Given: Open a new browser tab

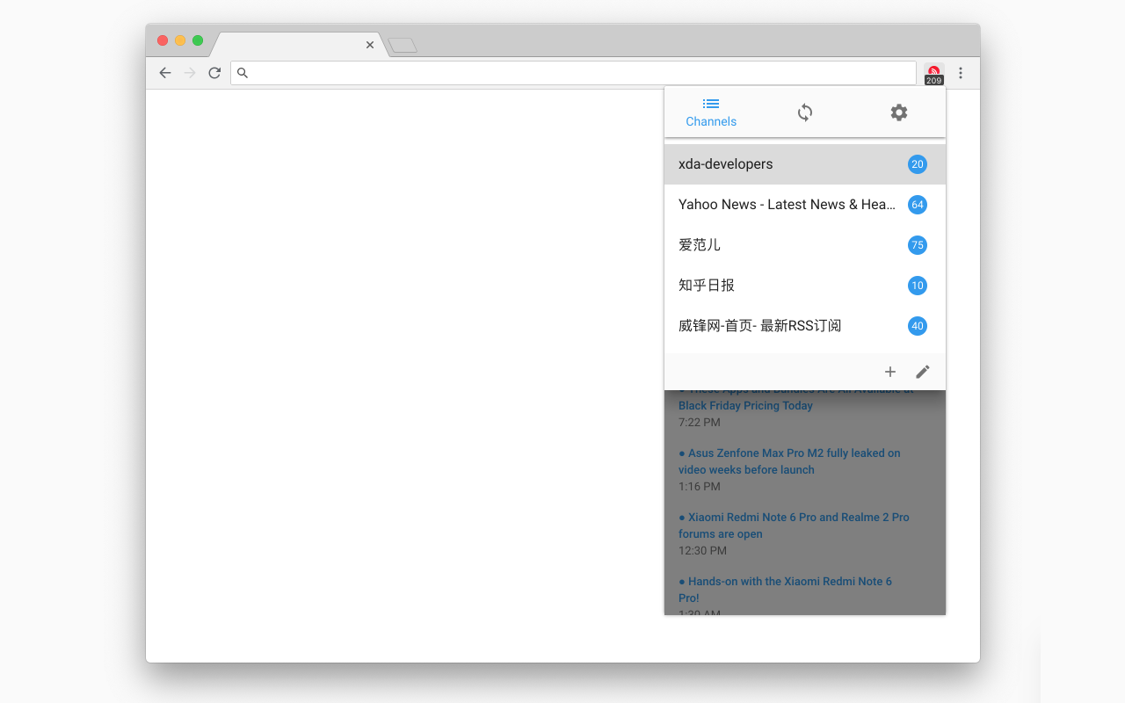Looking at the screenshot, I should [x=403, y=45].
